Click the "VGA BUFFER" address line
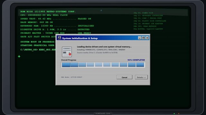Viewport: 206px width, 115px height. click(148, 29)
